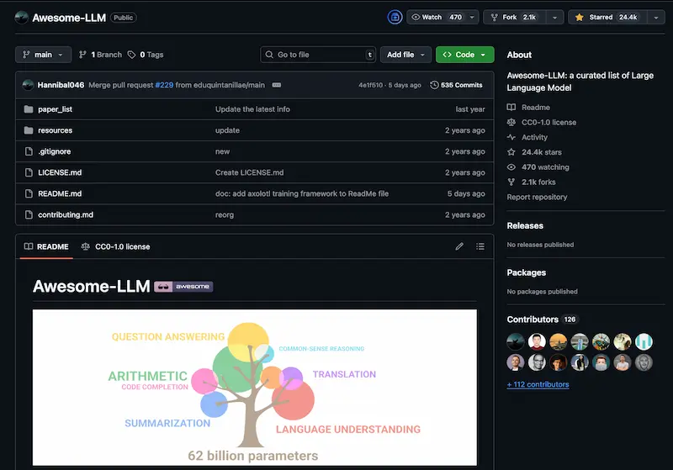
Task: Edit README using the pencil icon
Action: coord(459,246)
